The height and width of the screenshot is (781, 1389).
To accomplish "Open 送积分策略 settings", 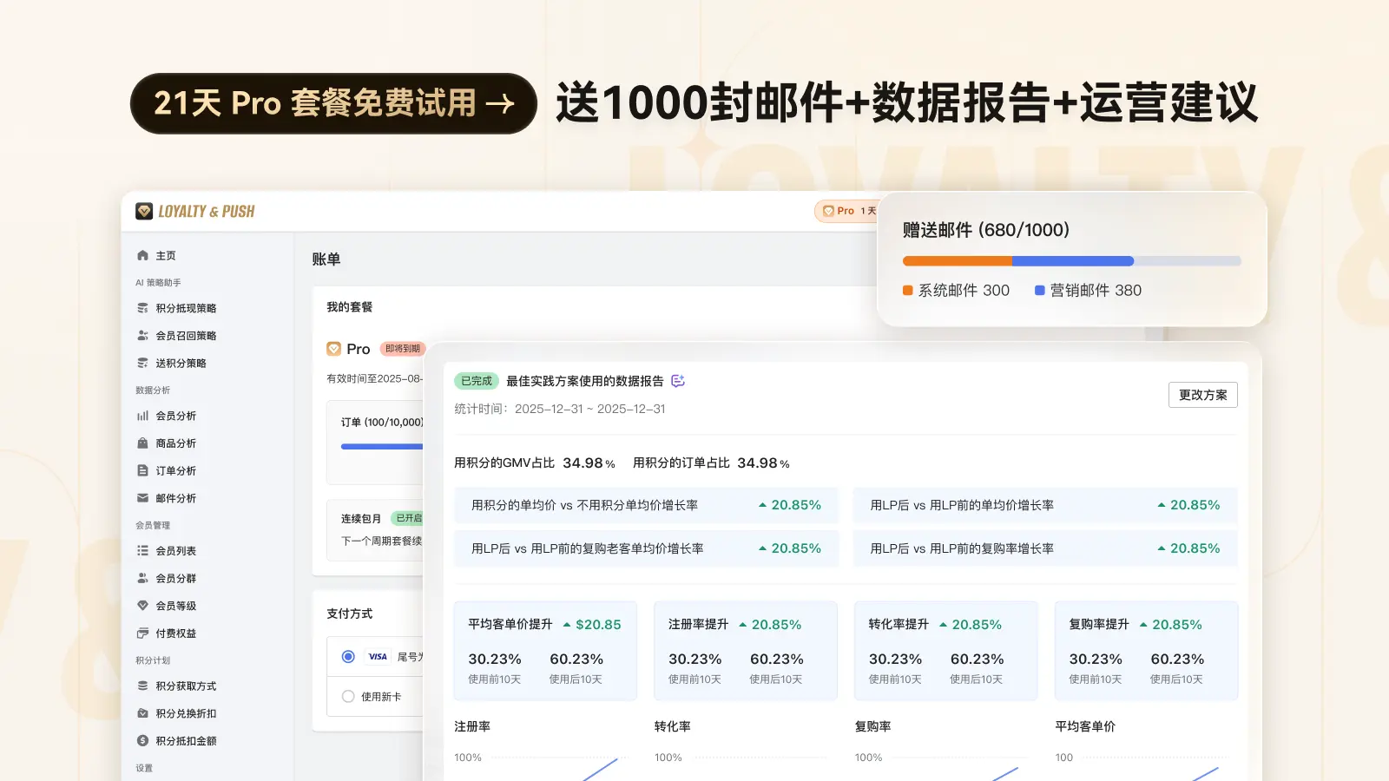I will [x=177, y=363].
